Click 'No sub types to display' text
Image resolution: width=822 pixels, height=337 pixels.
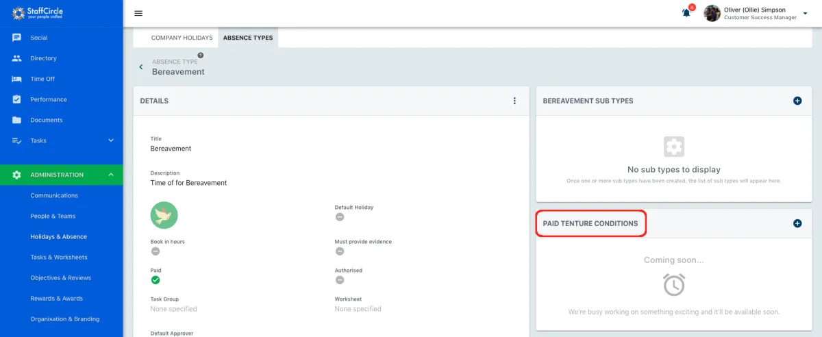point(674,170)
